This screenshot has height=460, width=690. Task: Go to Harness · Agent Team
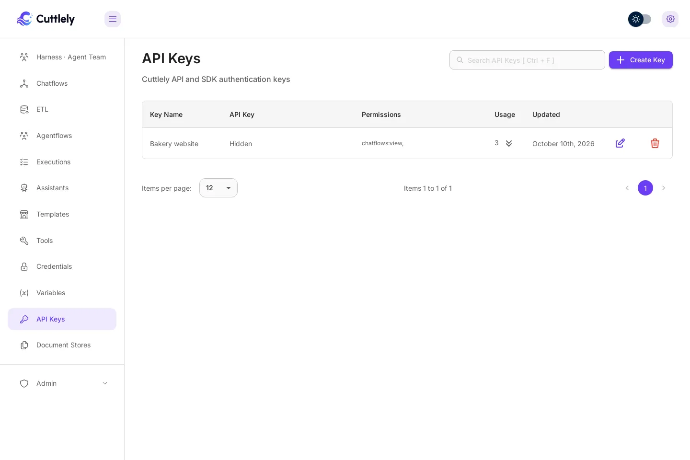click(x=62, y=57)
